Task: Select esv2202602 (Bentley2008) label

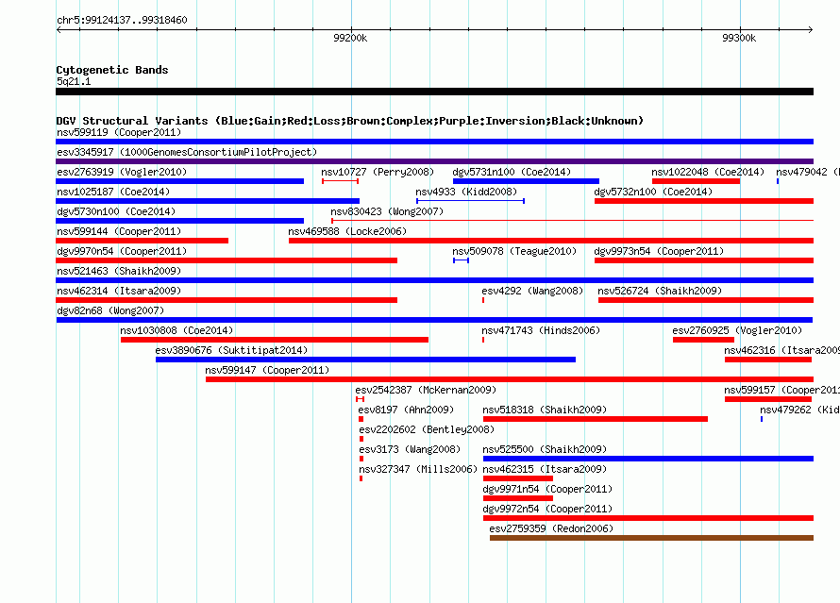Action: (x=427, y=429)
